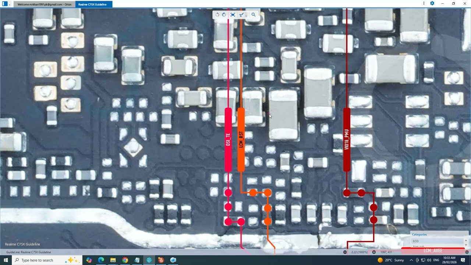Image resolution: width=471 pixels, height=265 pixels.
Task: Open the three-dot more options menu
Action: coord(425,3)
